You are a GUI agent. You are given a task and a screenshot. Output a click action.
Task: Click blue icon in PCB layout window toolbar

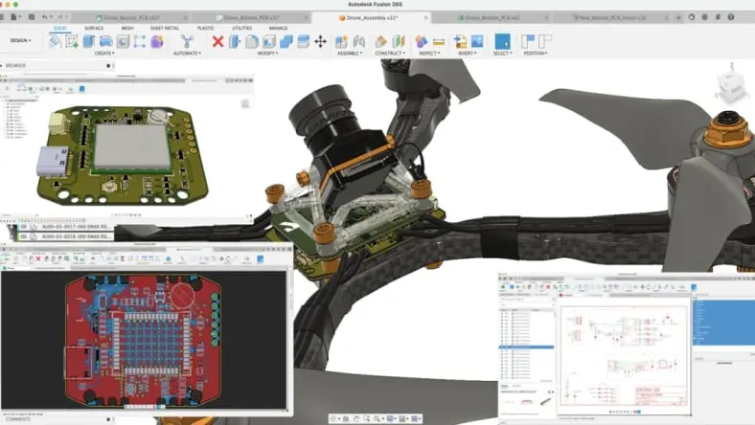(x=260, y=259)
